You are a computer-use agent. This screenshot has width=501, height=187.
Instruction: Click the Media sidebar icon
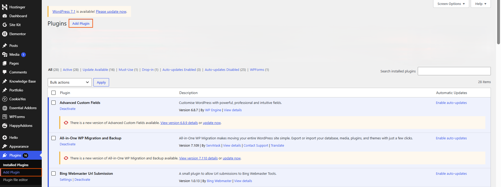[5, 54]
